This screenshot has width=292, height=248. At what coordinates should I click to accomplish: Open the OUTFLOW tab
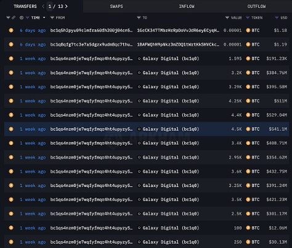point(256,6)
